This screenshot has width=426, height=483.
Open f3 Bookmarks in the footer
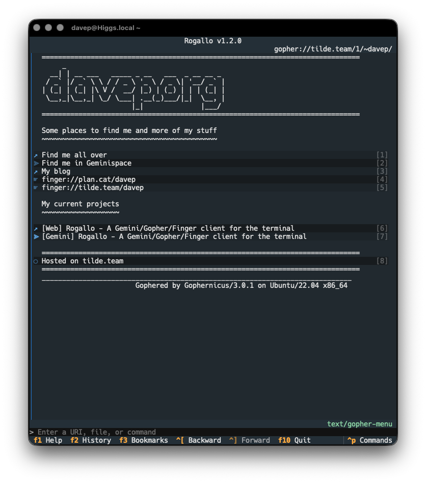coord(144,440)
